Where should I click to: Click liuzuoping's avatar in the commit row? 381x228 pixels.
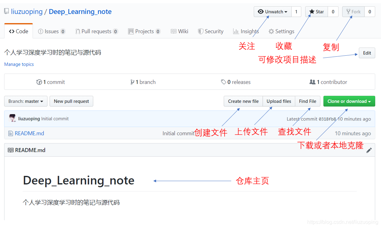coord(12,118)
